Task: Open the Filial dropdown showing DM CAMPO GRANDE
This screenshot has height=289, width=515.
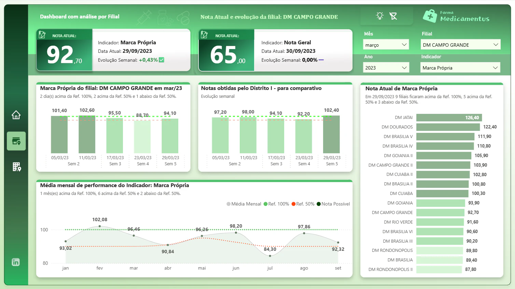Action: pyautogui.click(x=460, y=45)
